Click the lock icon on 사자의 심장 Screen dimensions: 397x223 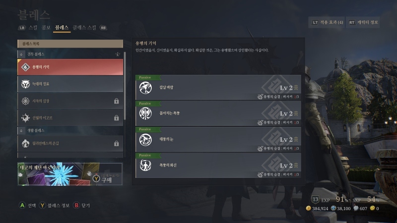[x=116, y=101]
